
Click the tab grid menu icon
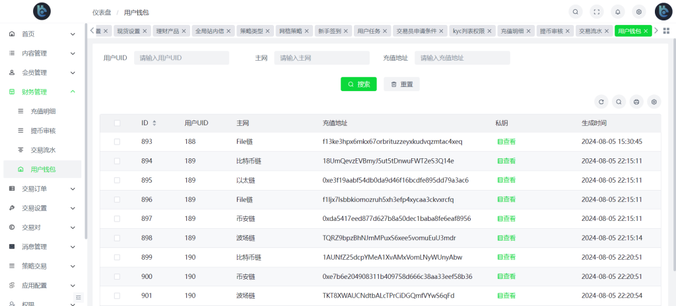(666, 31)
